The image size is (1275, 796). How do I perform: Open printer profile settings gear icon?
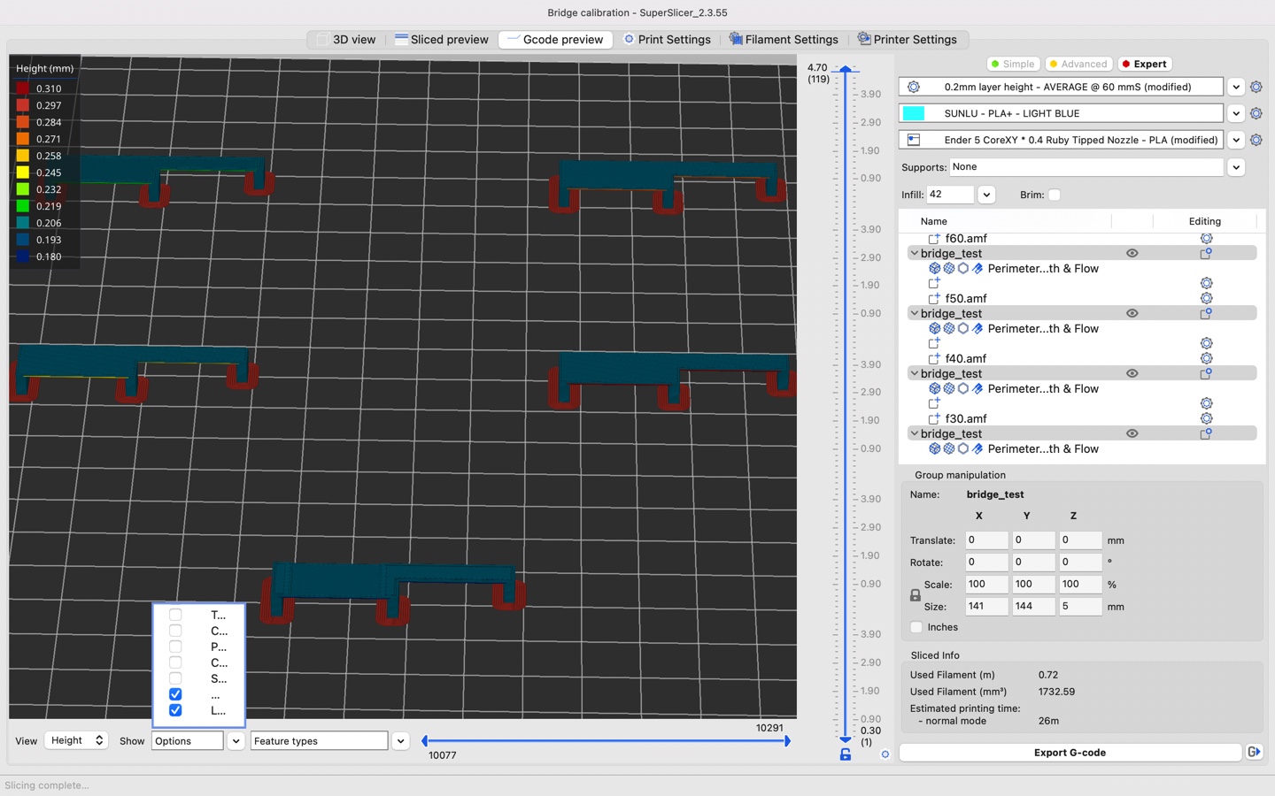point(1256,140)
